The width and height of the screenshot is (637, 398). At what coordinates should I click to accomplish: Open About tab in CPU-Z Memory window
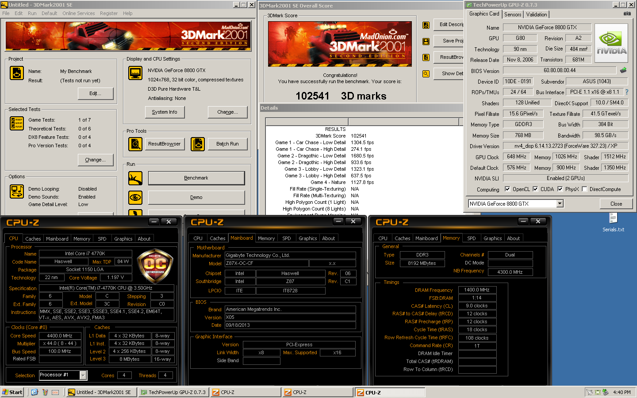513,238
